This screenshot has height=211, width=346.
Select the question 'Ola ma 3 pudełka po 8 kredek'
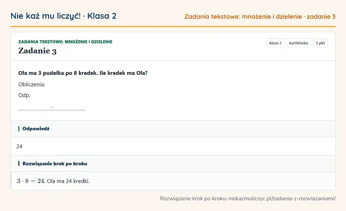click(58, 73)
